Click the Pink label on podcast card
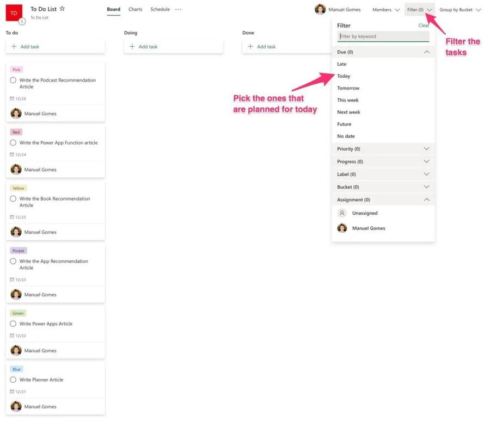The height and width of the screenshot is (435, 490). pos(16,70)
